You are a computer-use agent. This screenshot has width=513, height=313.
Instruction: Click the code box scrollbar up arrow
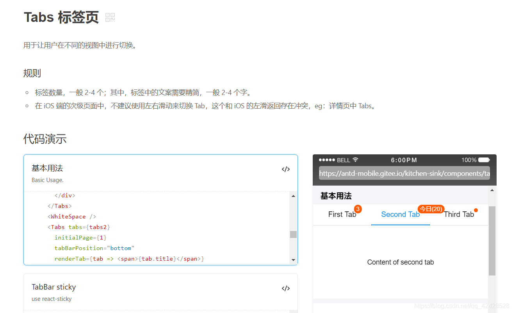293,196
